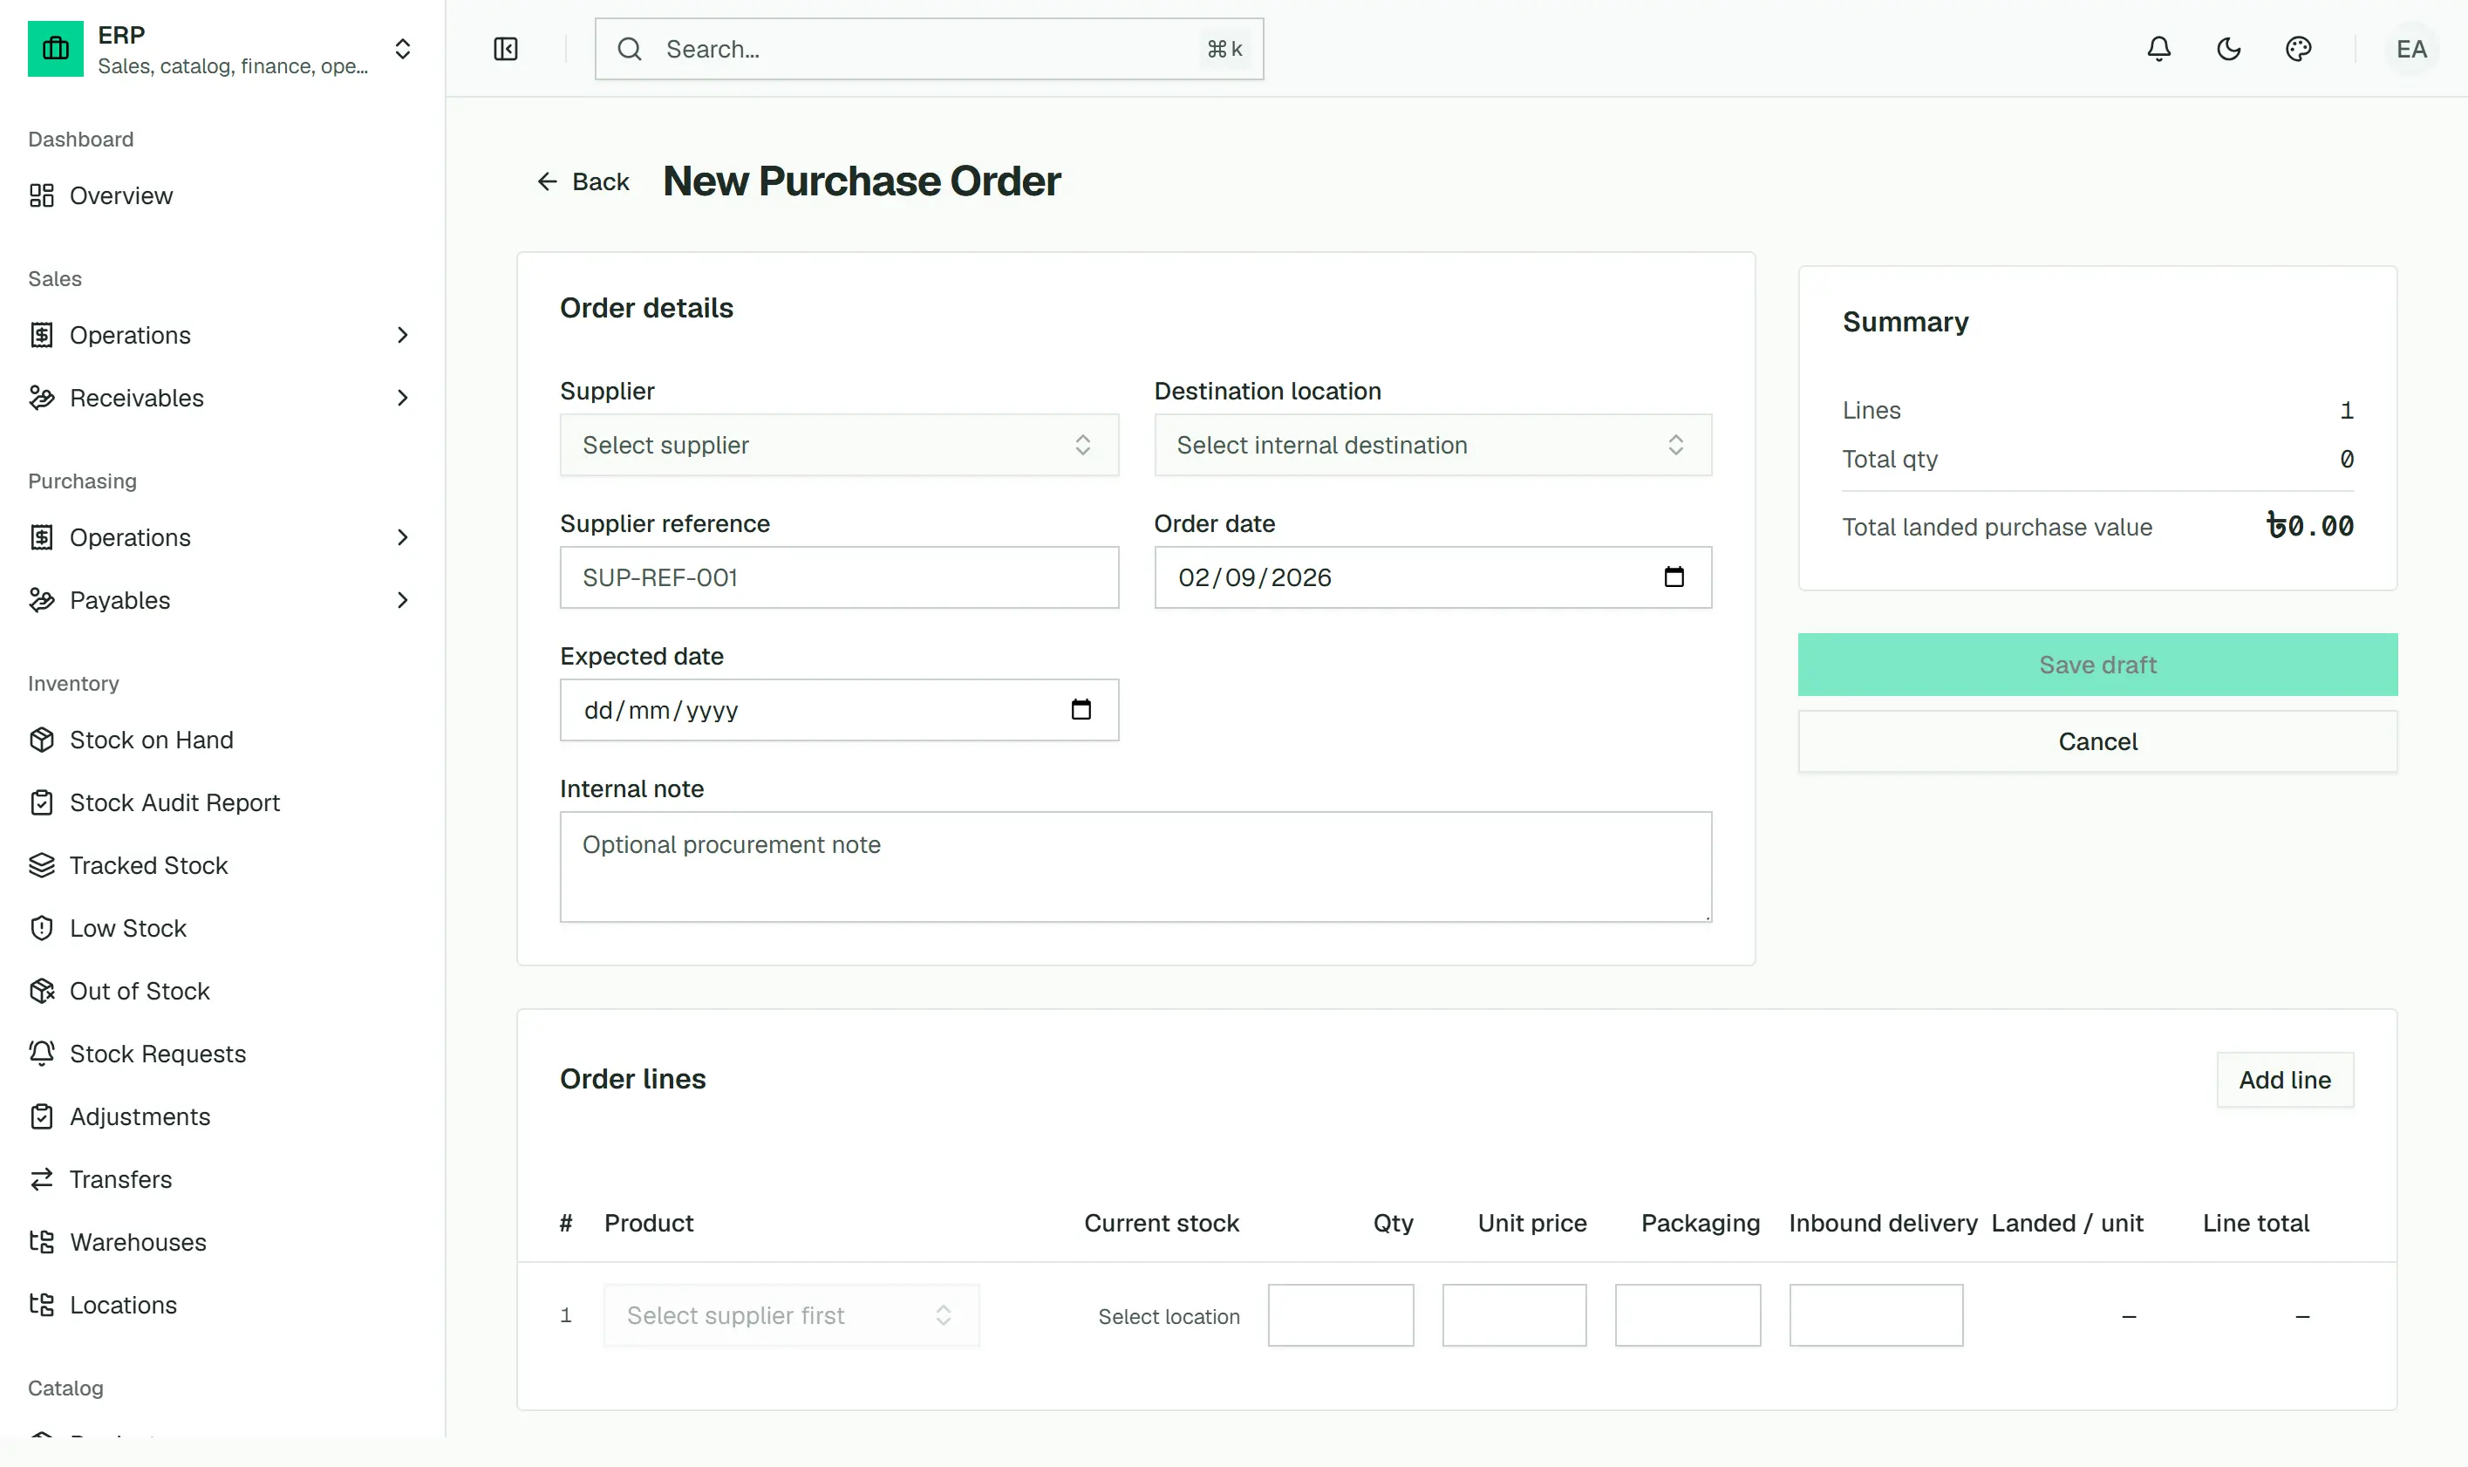Collapse the sidebar with the panel icon
Screen dimensions: 2468x1467
click(x=505, y=49)
